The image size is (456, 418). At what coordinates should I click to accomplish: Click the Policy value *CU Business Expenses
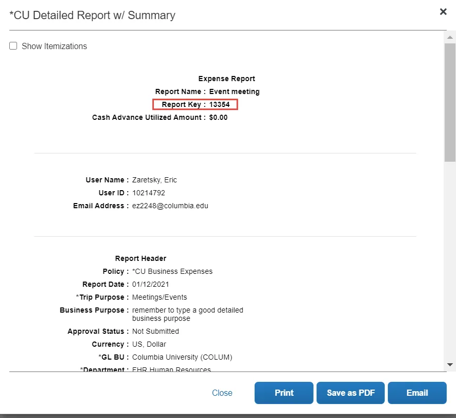click(172, 271)
